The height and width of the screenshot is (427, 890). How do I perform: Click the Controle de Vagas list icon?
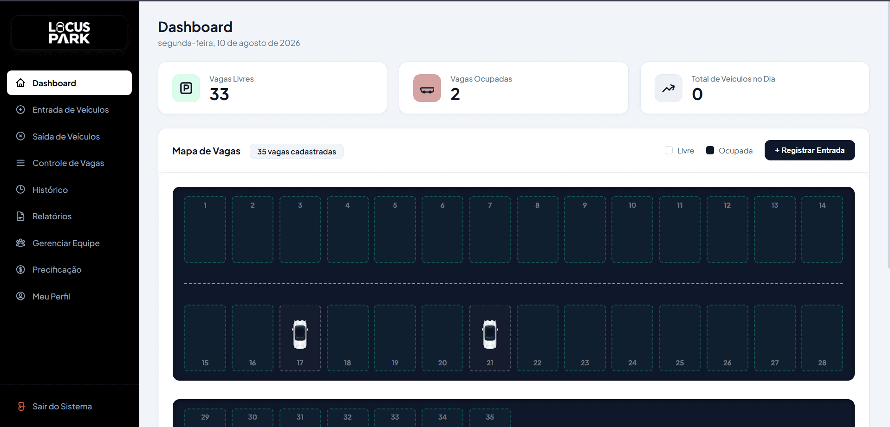(x=20, y=163)
